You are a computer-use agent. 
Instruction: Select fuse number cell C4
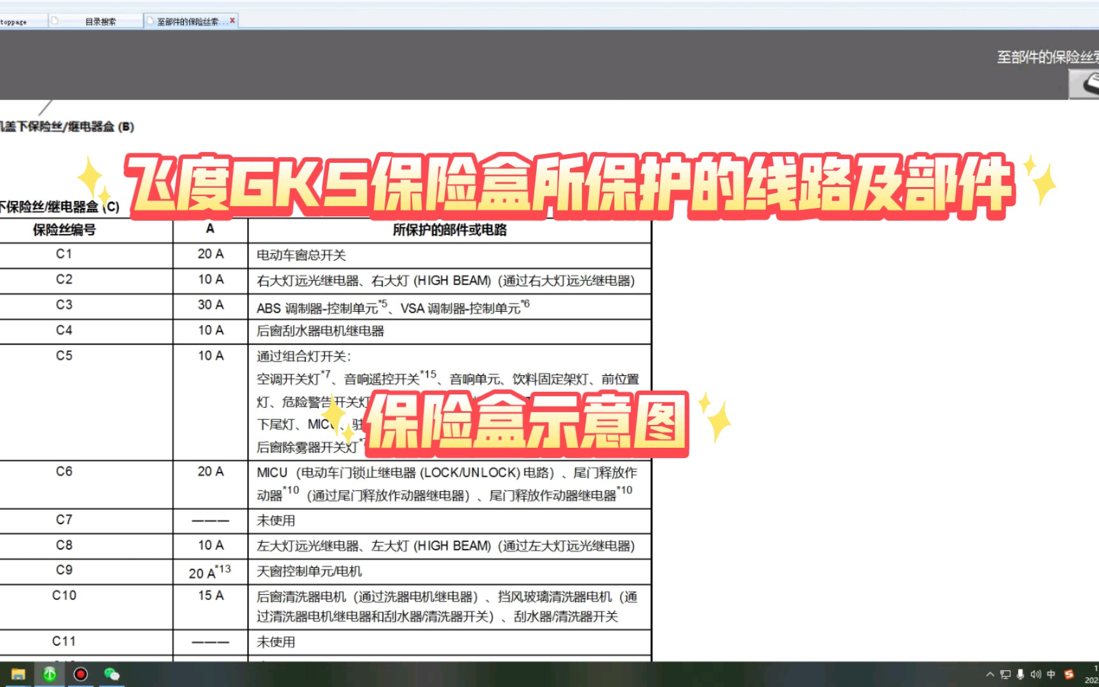coord(64,330)
